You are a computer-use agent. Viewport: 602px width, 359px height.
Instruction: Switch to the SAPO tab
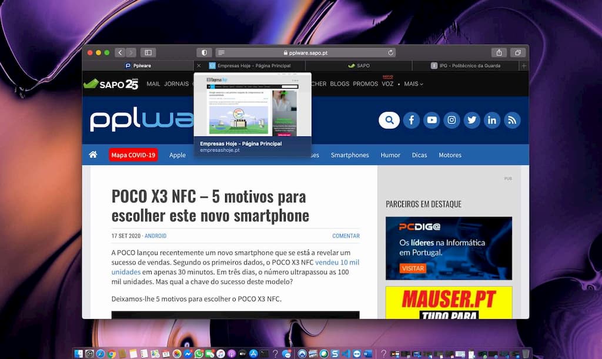click(x=359, y=66)
